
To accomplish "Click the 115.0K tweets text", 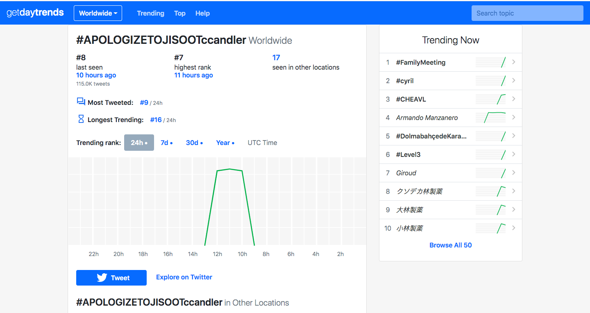I will coord(93,84).
